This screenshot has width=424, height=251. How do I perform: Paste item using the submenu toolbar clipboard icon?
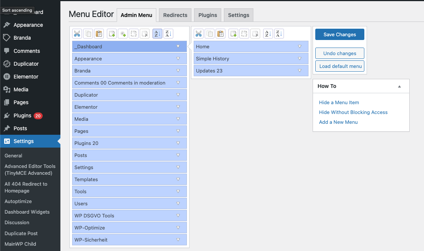(220, 34)
